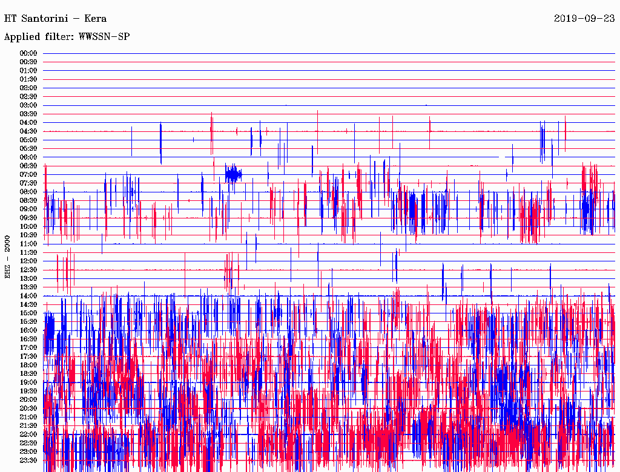Select the 20:30 row label
The width and height of the screenshot is (620, 472).
click(28, 408)
